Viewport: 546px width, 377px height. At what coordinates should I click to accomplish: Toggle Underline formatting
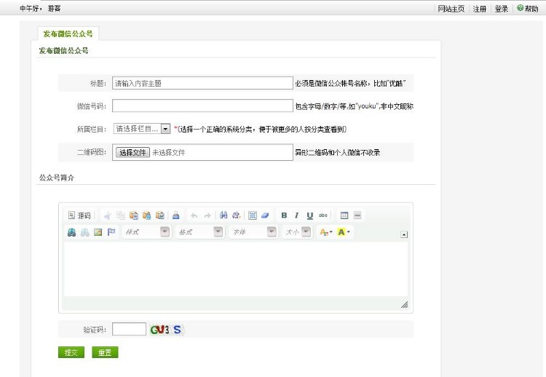tap(310, 215)
